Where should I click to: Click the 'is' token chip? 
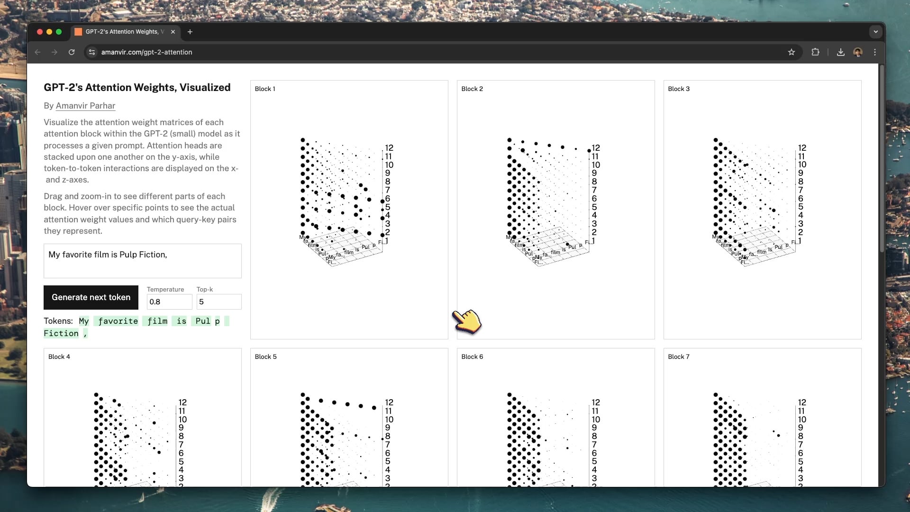click(180, 321)
